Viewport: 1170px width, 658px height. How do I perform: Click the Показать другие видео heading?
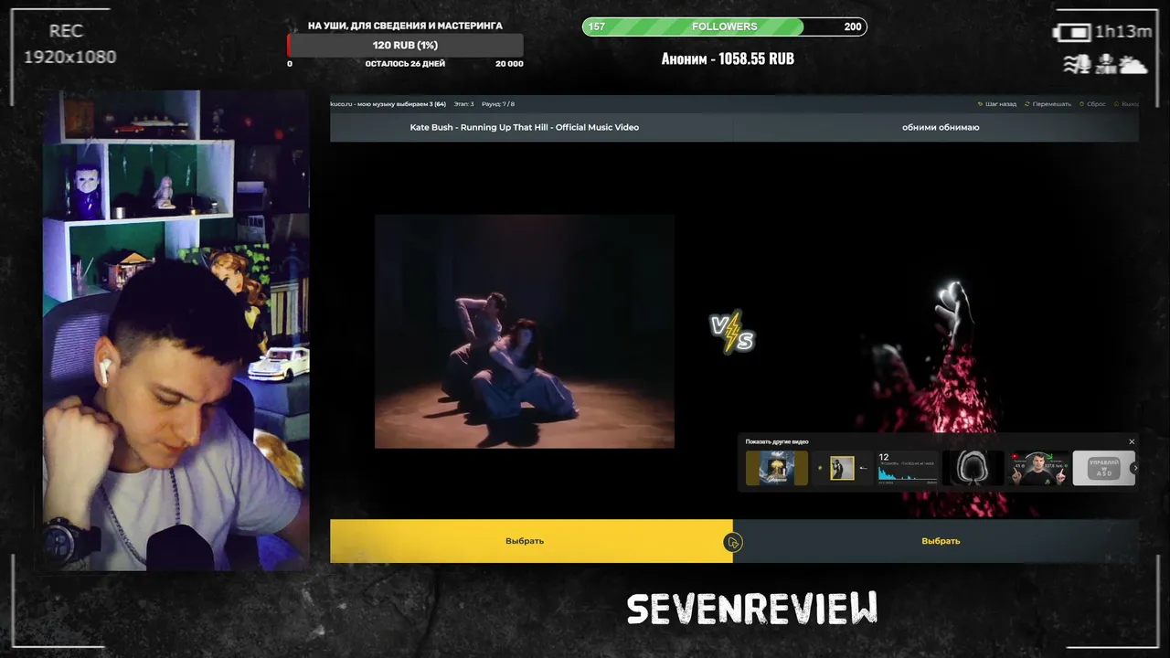[x=777, y=441]
